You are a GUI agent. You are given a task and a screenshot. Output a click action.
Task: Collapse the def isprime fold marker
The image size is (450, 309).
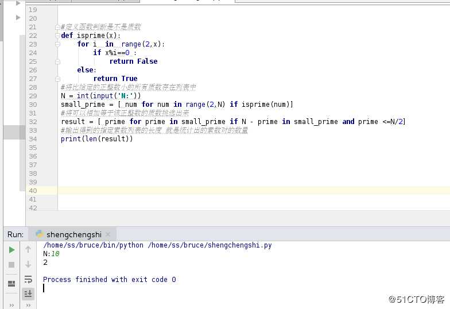(57, 36)
